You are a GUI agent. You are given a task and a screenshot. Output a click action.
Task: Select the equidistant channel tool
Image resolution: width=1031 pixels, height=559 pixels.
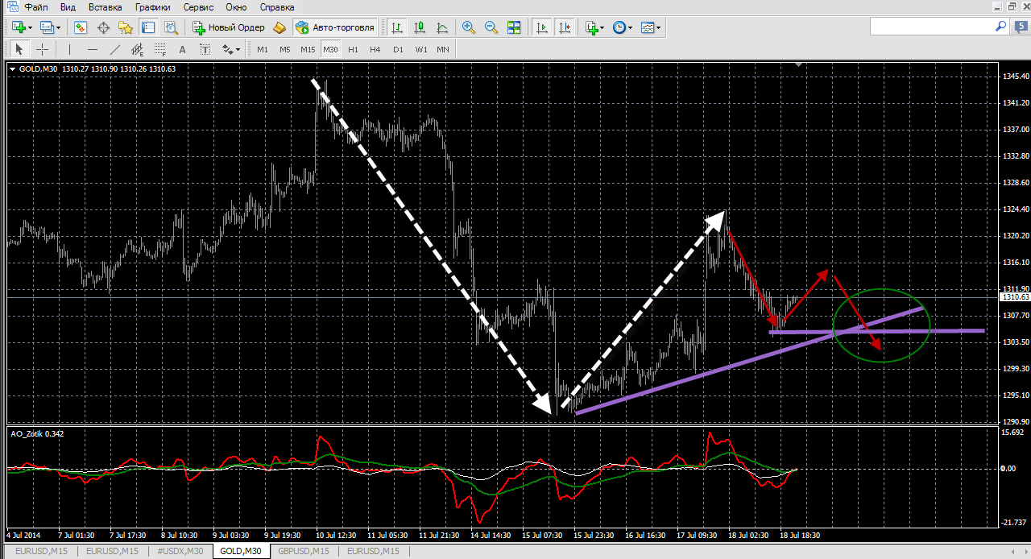137,49
